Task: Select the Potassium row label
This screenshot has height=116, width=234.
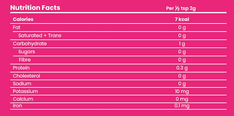Action: point(25,91)
